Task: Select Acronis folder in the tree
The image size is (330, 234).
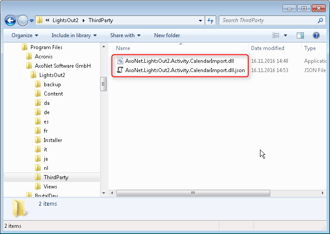Action: pyautogui.click(x=43, y=57)
